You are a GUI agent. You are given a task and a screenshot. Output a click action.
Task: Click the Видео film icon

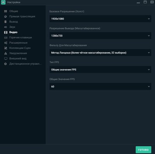click(6, 32)
